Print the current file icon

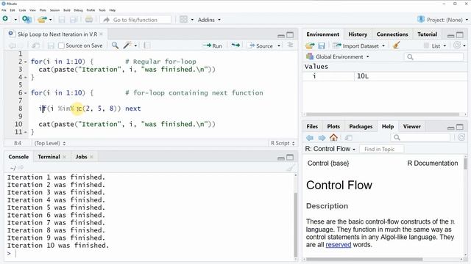[88, 20]
